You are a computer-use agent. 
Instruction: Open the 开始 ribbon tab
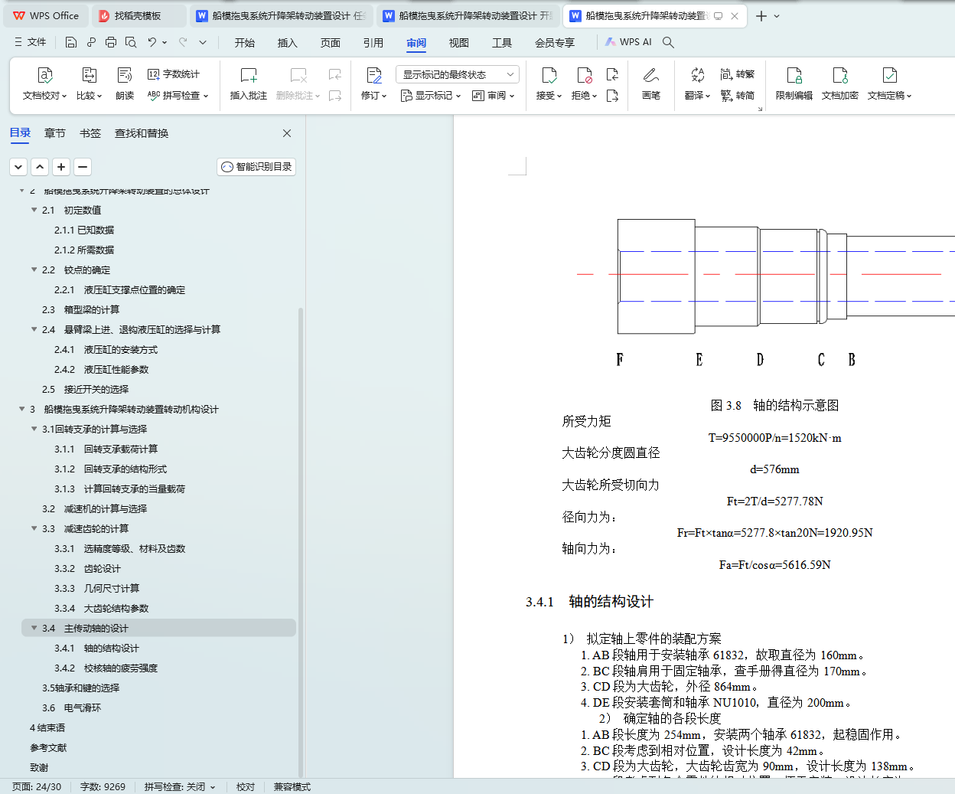245,43
